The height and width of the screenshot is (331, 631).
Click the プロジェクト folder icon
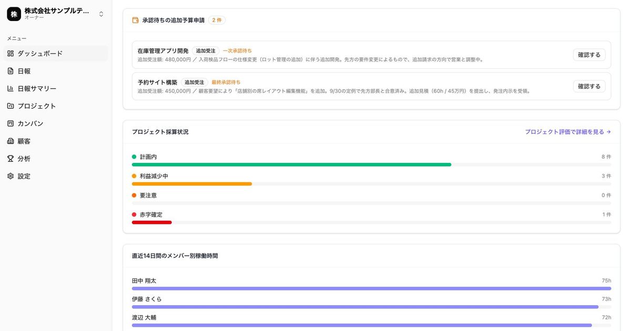click(11, 106)
